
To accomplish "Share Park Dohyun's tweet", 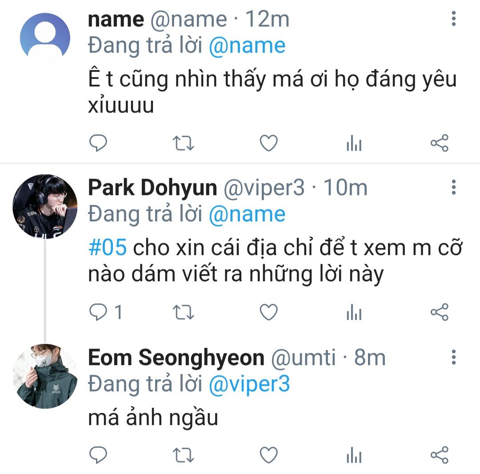I will 439,313.
